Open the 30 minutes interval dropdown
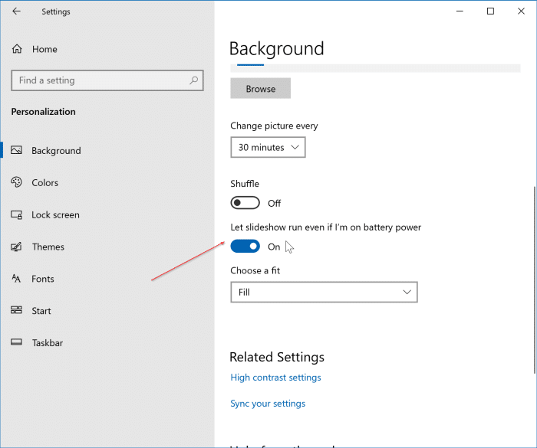Image resolution: width=537 pixels, height=448 pixels. coord(268,147)
